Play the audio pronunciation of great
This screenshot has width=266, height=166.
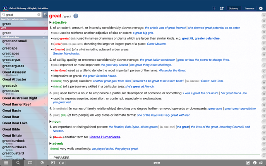point(76,16)
